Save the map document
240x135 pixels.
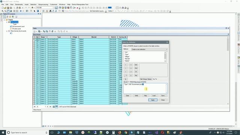(8, 7)
